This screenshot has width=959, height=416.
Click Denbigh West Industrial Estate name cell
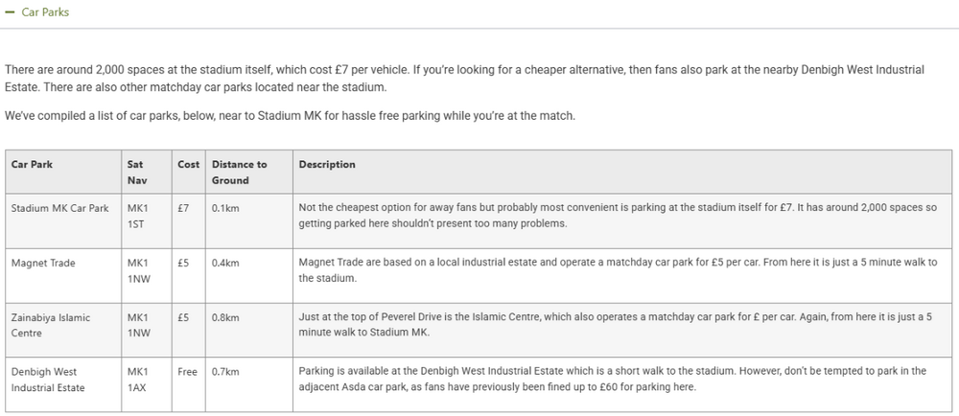48,380
